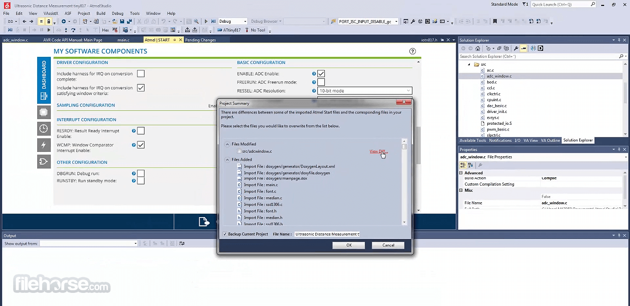Click the No Tool selector button
This screenshot has height=306, width=630.
coord(255,30)
